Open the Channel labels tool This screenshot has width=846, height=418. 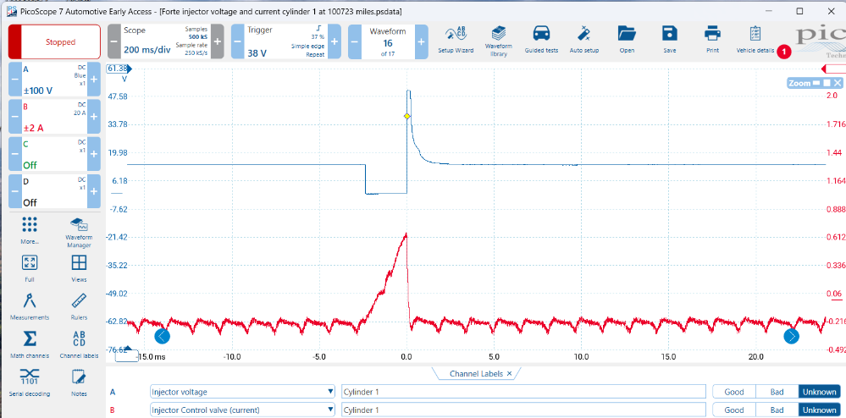pos(79,344)
